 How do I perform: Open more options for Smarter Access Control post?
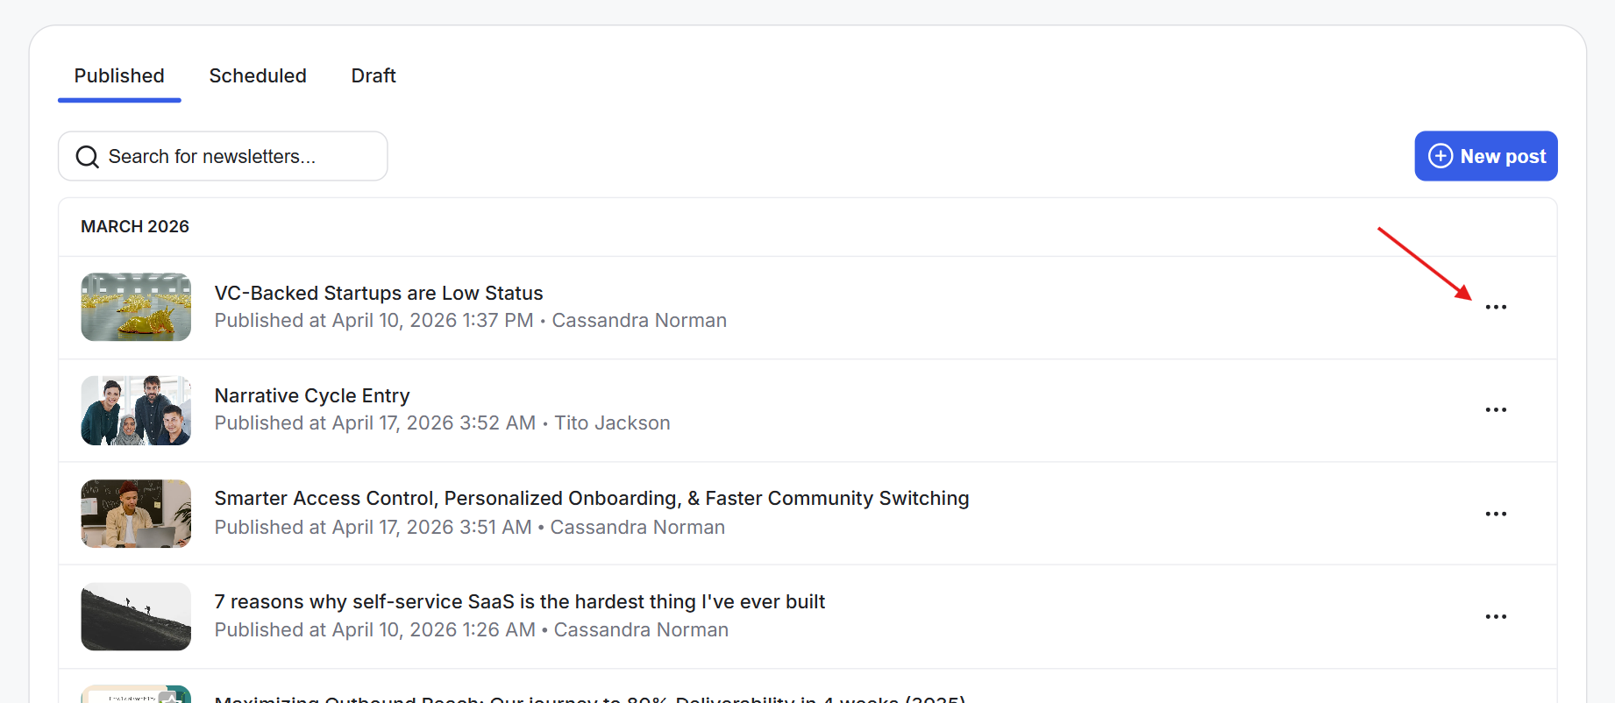(1496, 514)
